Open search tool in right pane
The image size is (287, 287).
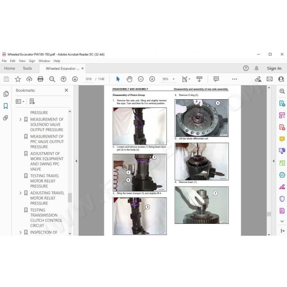click(282, 91)
